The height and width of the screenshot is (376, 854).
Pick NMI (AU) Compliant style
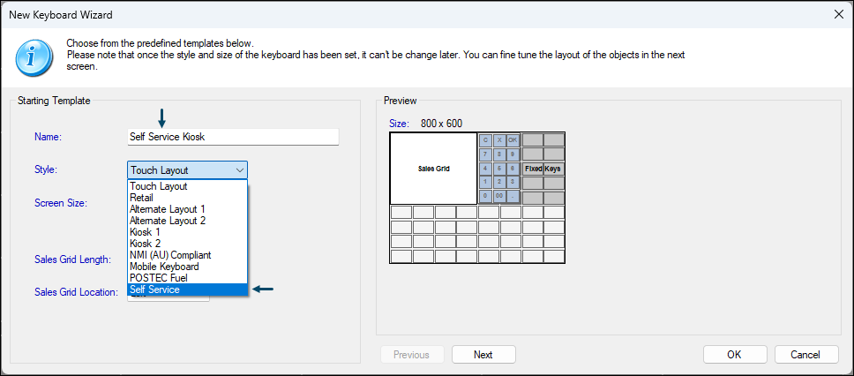click(x=187, y=255)
